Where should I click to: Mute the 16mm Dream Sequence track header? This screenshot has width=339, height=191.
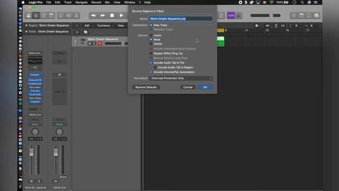[x=90, y=44]
